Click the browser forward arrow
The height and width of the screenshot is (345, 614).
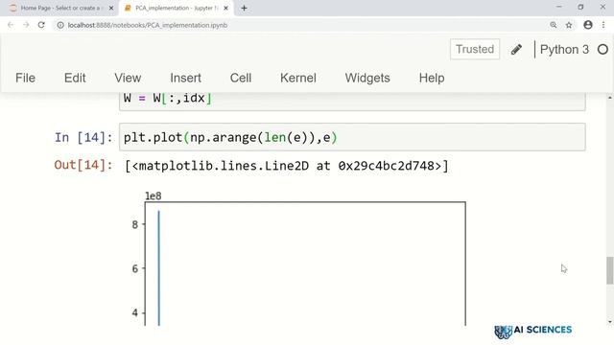click(x=26, y=25)
